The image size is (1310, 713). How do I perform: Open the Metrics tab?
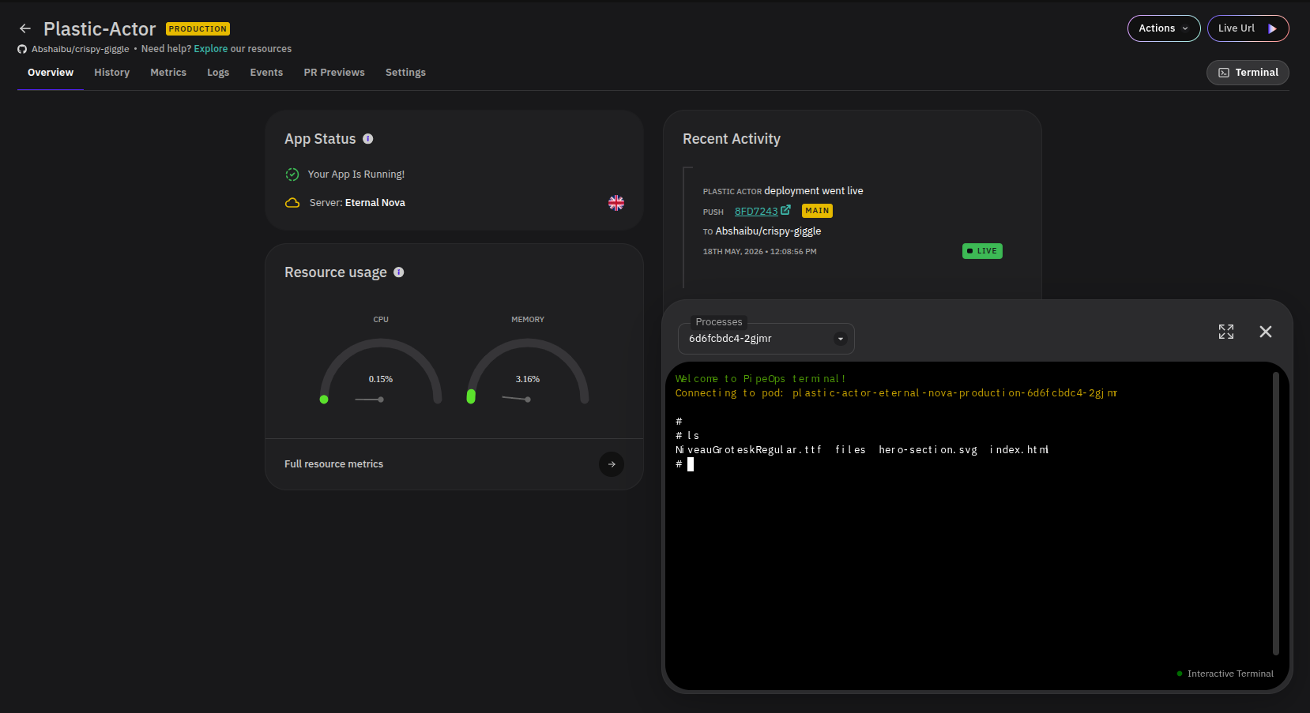tap(168, 73)
